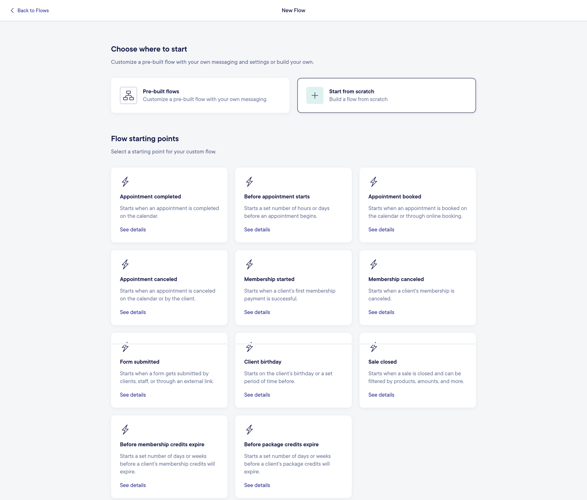
Task: Open See details for Appointment completed
Action: point(132,229)
